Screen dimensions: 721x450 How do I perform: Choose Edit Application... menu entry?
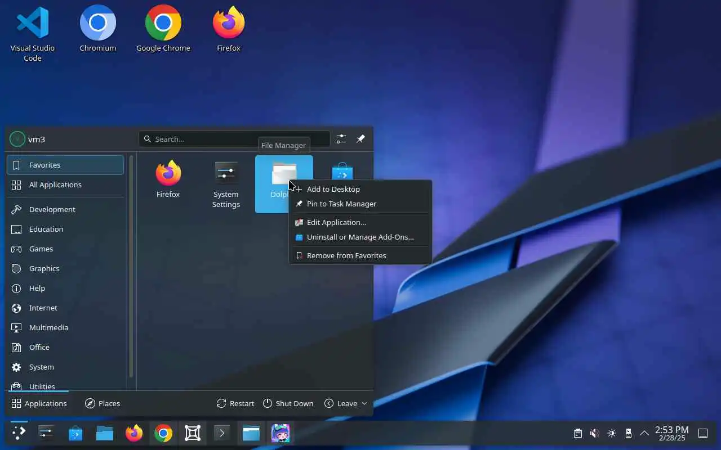[x=360, y=222]
